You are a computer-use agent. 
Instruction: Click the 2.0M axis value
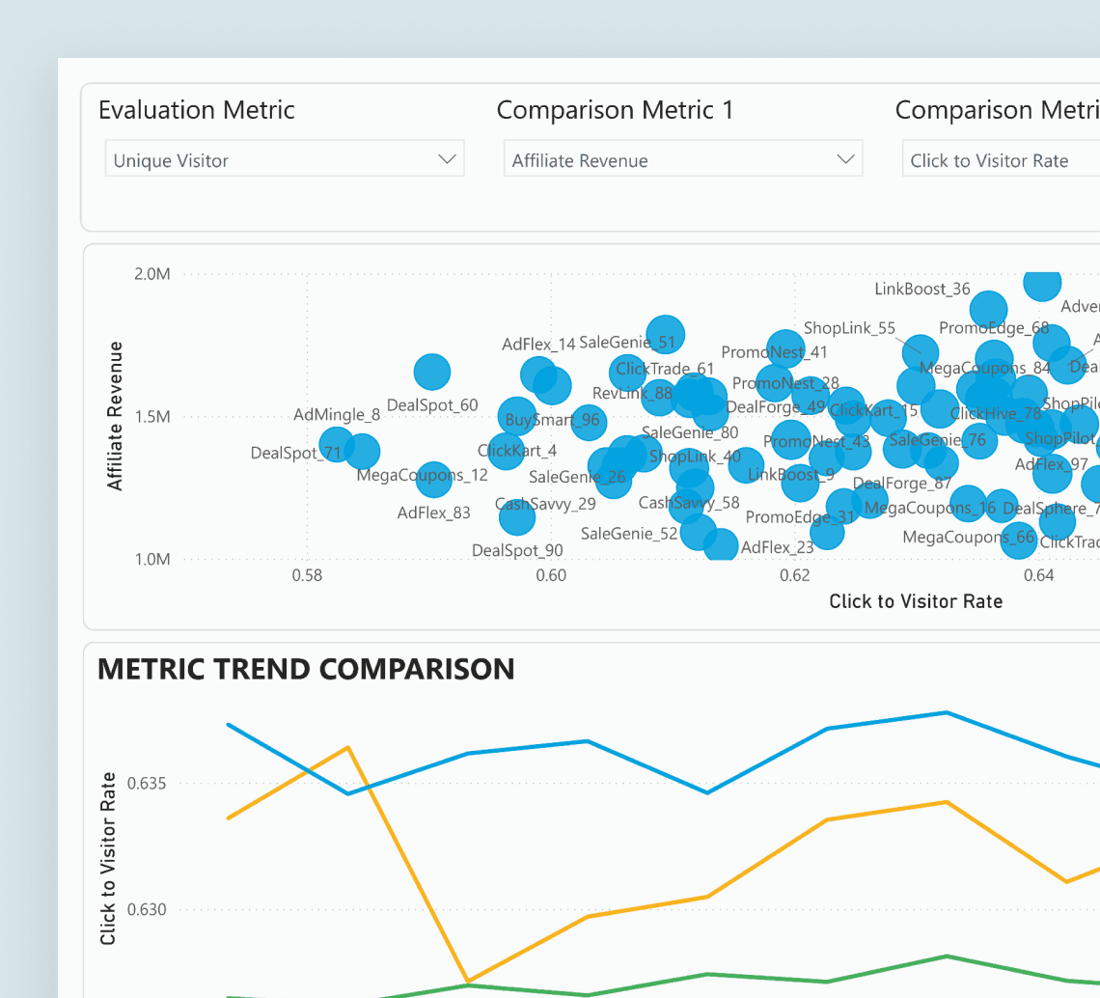(152, 274)
